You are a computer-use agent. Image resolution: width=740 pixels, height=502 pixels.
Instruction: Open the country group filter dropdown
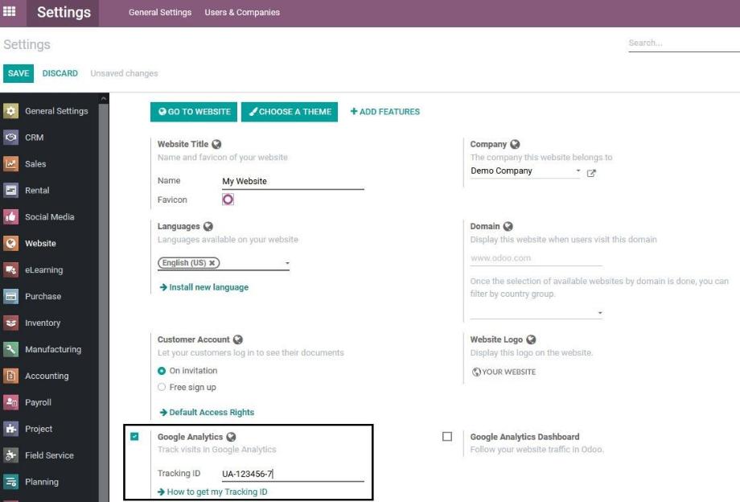pos(601,312)
